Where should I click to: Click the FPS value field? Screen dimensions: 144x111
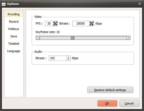pos(49,24)
